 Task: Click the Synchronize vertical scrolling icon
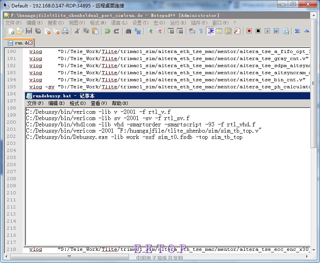pyautogui.click(x=171, y=31)
